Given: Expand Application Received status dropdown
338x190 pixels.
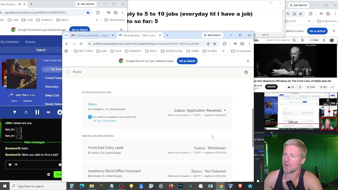Looking at the screenshot, I should point(225,111).
